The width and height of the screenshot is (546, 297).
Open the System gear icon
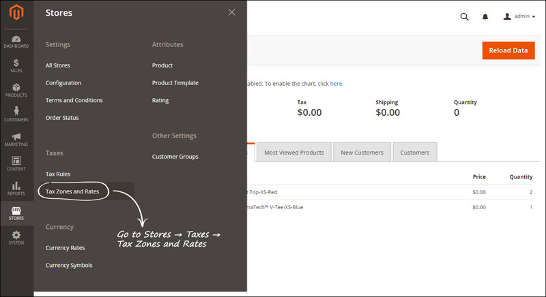[16, 238]
